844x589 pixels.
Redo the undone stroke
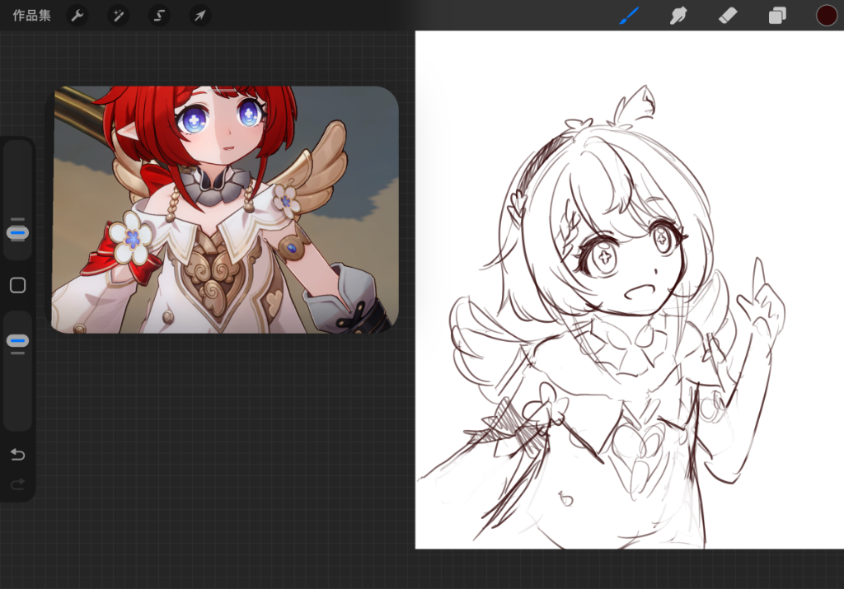[x=17, y=485]
